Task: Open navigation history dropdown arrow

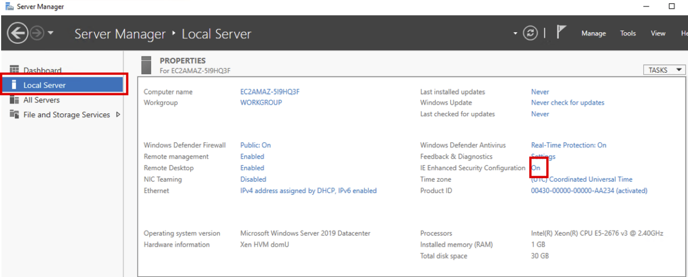Action: click(x=51, y=33)
